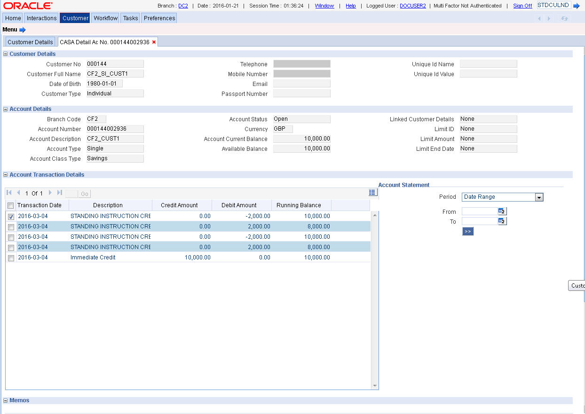Collapse the Customer Details section
The height and width of the screenshot is (414, 585).
coord(5,54)
